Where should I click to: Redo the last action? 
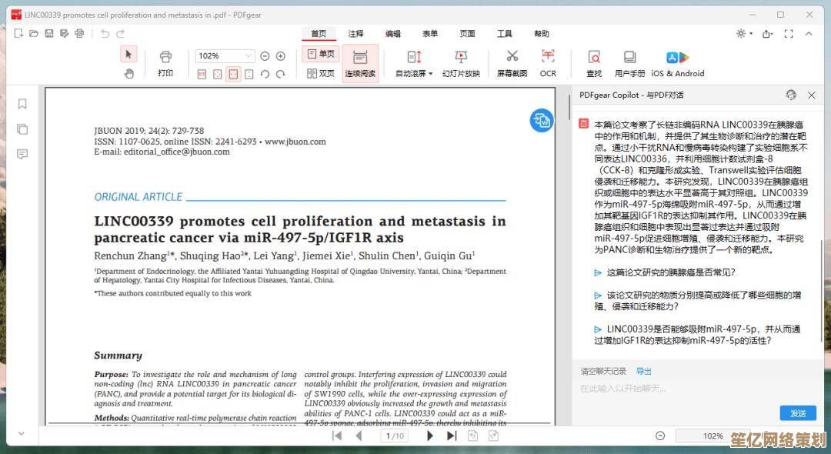coord(120,33)
